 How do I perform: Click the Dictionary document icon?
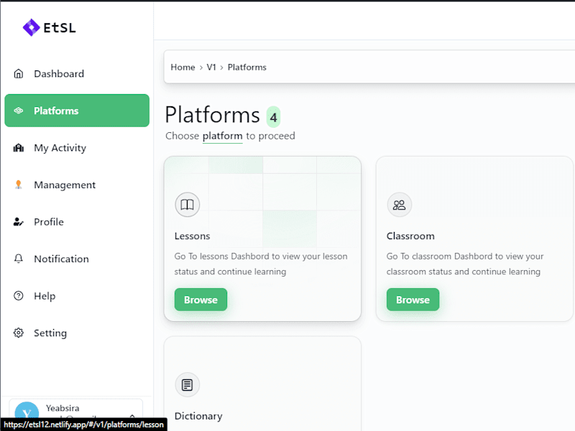tap(188, 385)
